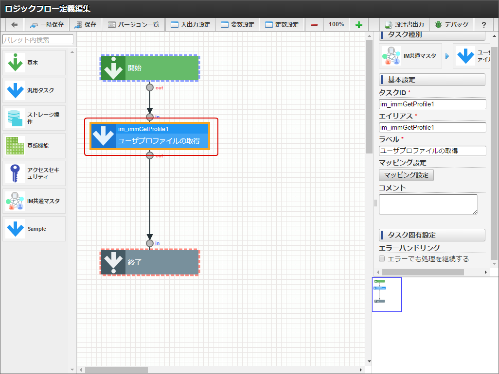Edit the タスクID field
The height and width of the screenshot is (374, 499).
point(432,104)
